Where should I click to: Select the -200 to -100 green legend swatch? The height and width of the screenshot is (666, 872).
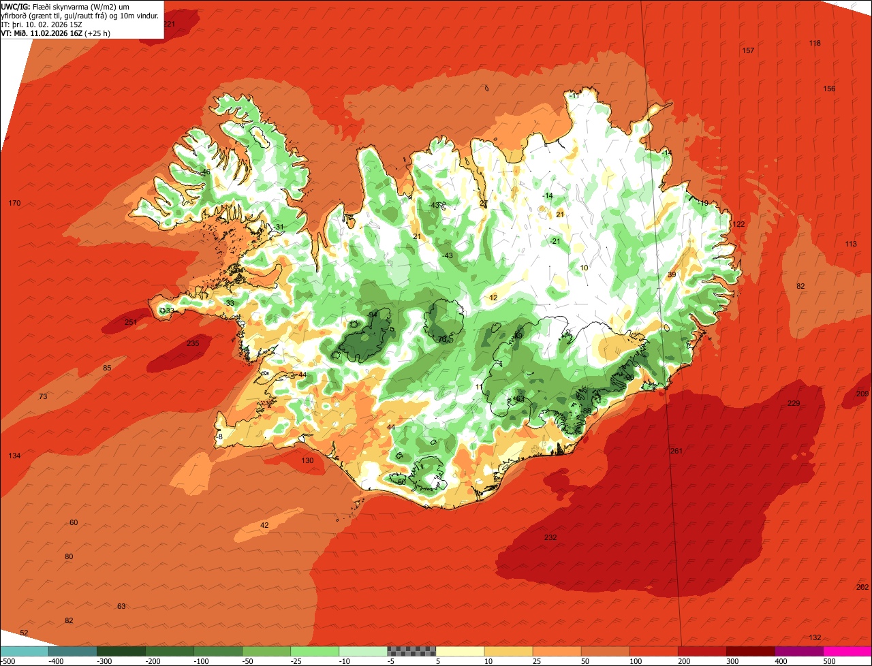(x=170, y=651)
